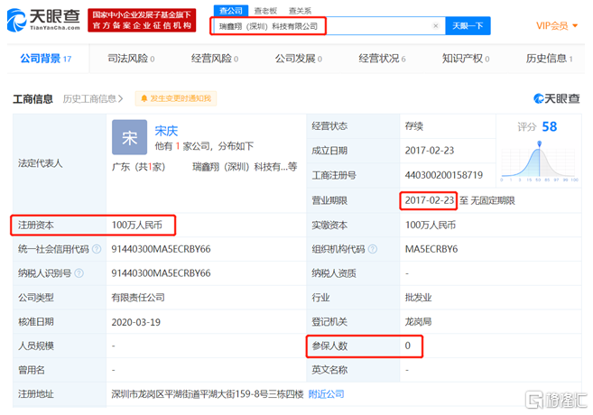This screenshot has height=415, width=593.
Task: Click the 成立日期 value 2017-02-23
Action: tap(430, 151)
